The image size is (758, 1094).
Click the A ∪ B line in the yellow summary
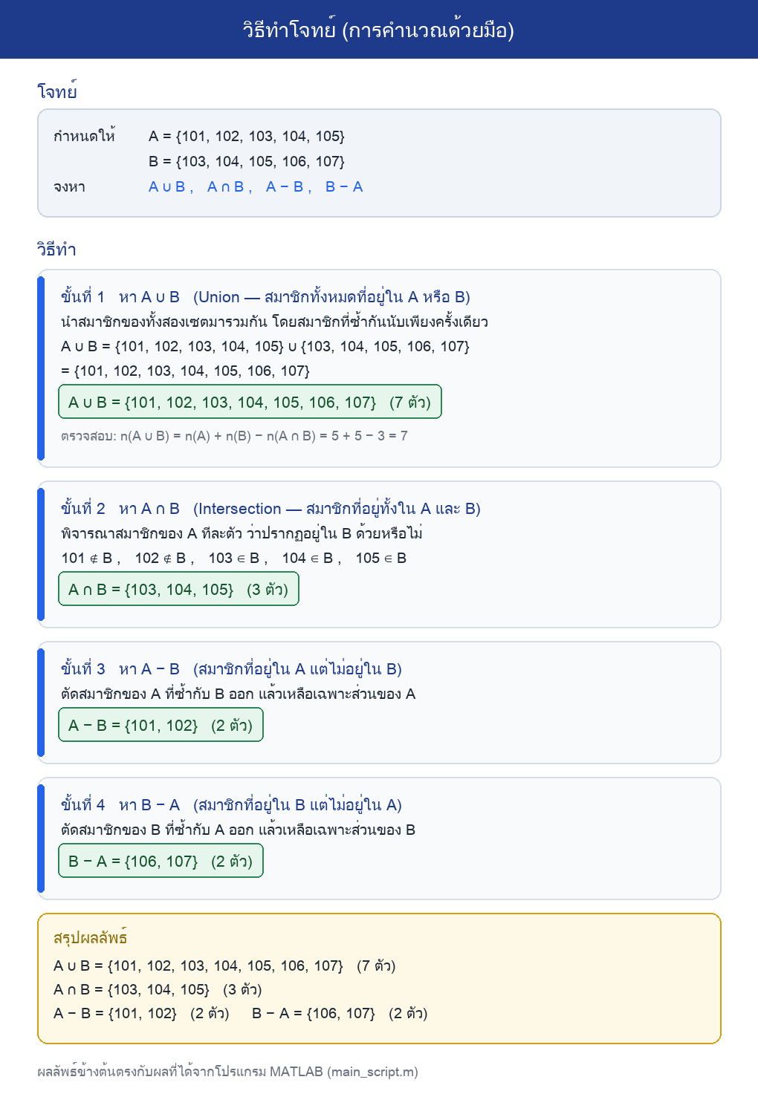click(224, 966)
